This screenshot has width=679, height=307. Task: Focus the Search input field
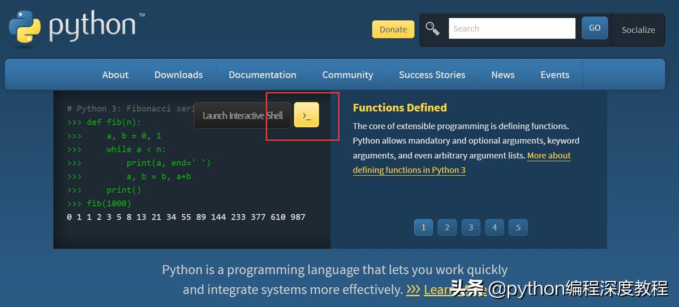(512, 28)
